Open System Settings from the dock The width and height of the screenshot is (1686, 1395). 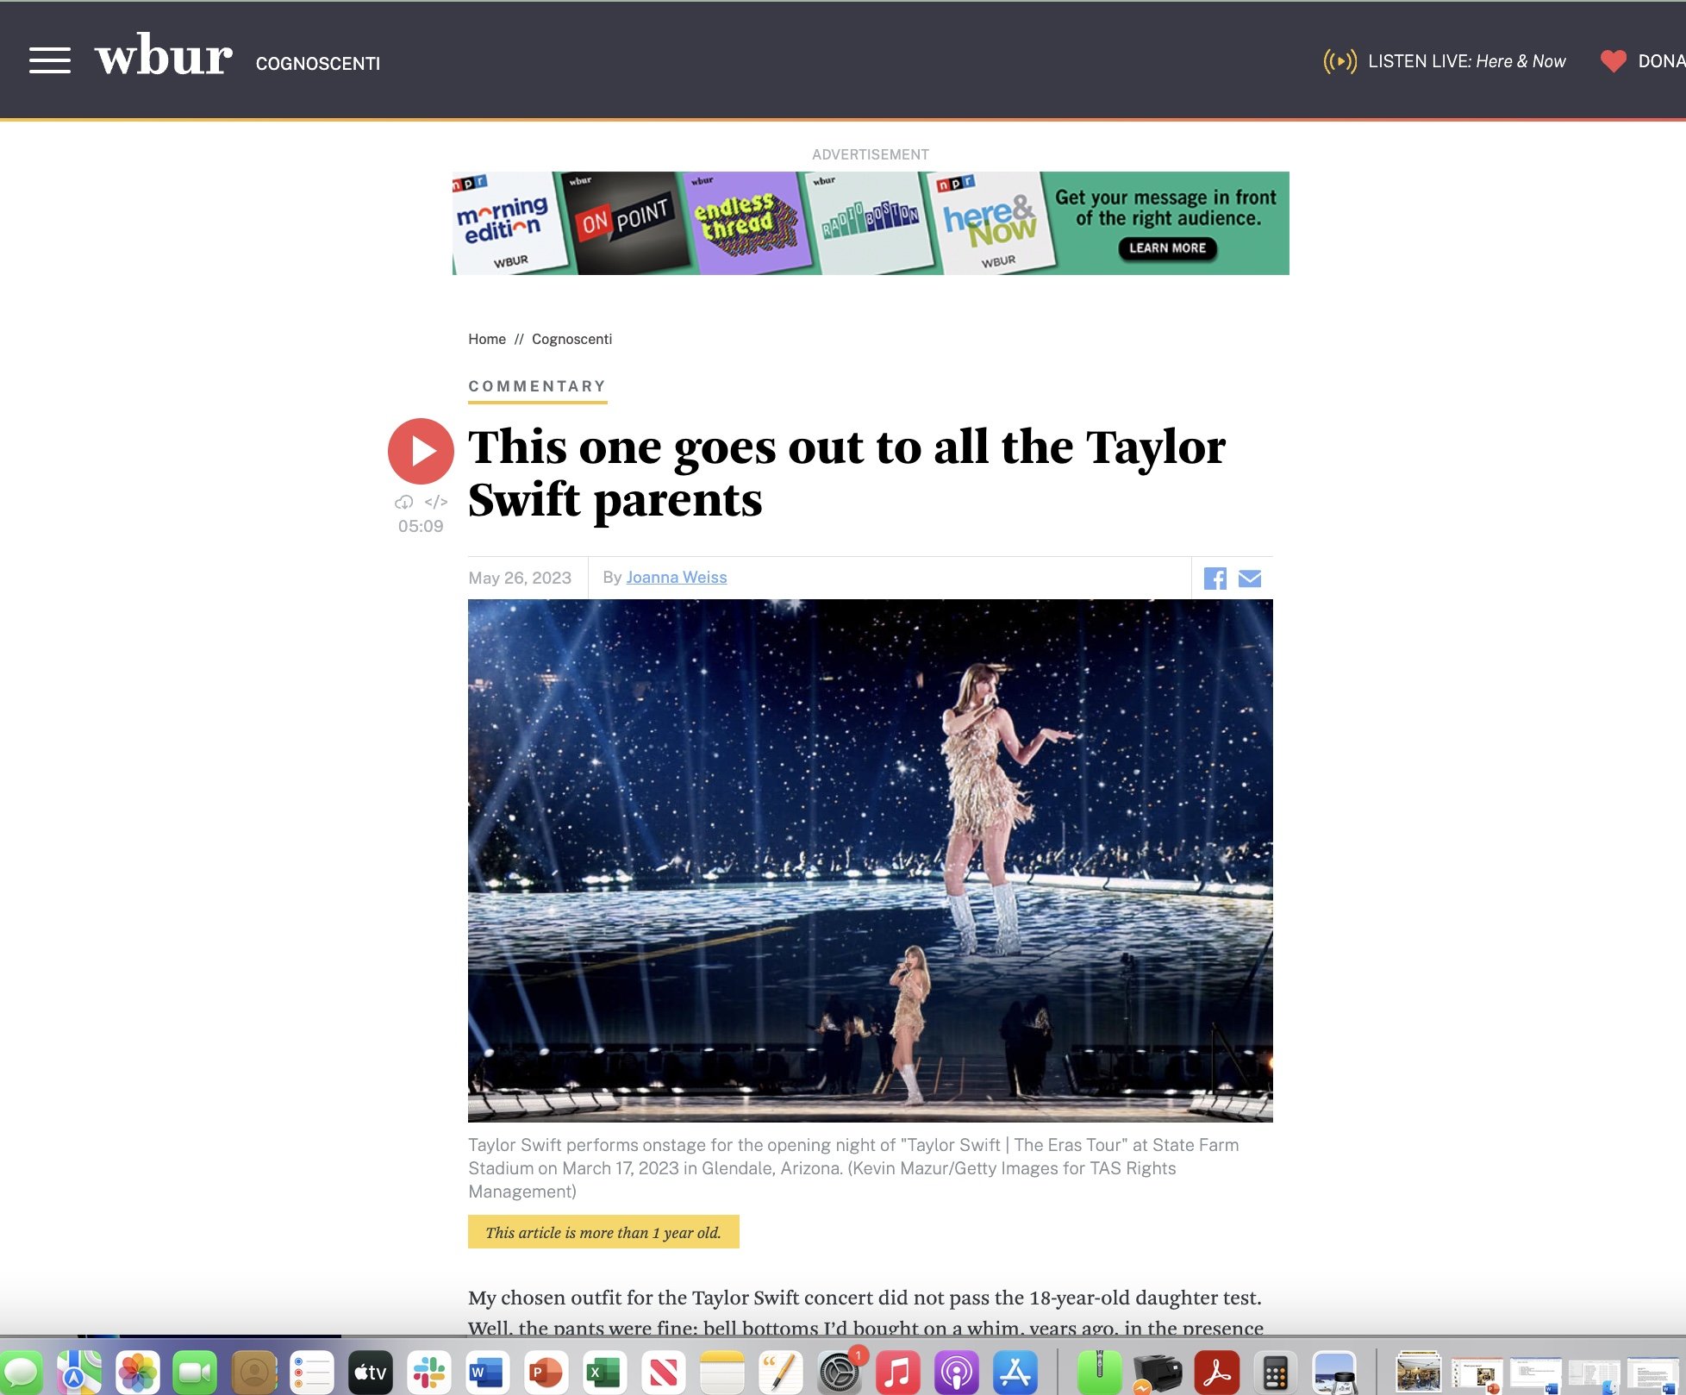click(x=839, y=1372)
